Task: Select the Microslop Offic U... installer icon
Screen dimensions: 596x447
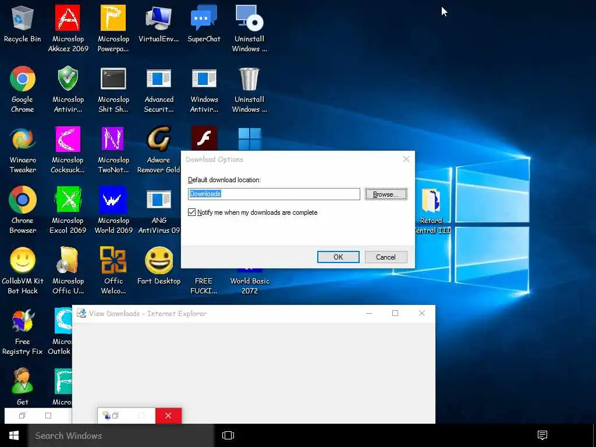Action: tap(68, 271)
